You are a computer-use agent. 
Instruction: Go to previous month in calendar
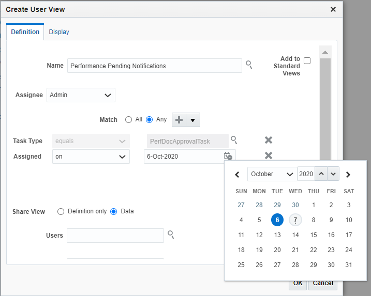pos(237,175)
